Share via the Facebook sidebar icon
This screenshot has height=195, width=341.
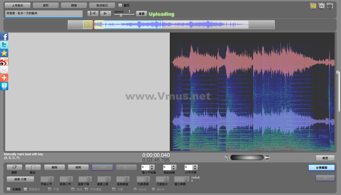[x=4, y=37]
